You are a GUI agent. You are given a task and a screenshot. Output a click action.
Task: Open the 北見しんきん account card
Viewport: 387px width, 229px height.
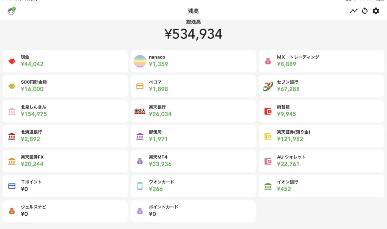click(65, 111)
